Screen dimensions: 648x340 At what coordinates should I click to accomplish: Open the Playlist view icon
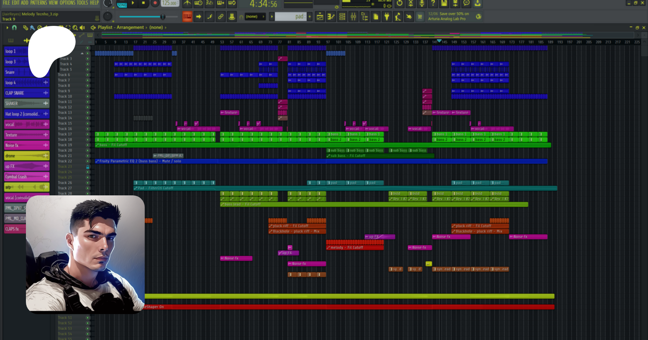coord(320,17)
